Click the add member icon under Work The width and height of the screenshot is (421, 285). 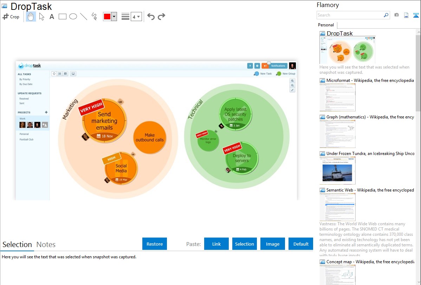pyautogui.click(x=45, y=125)
